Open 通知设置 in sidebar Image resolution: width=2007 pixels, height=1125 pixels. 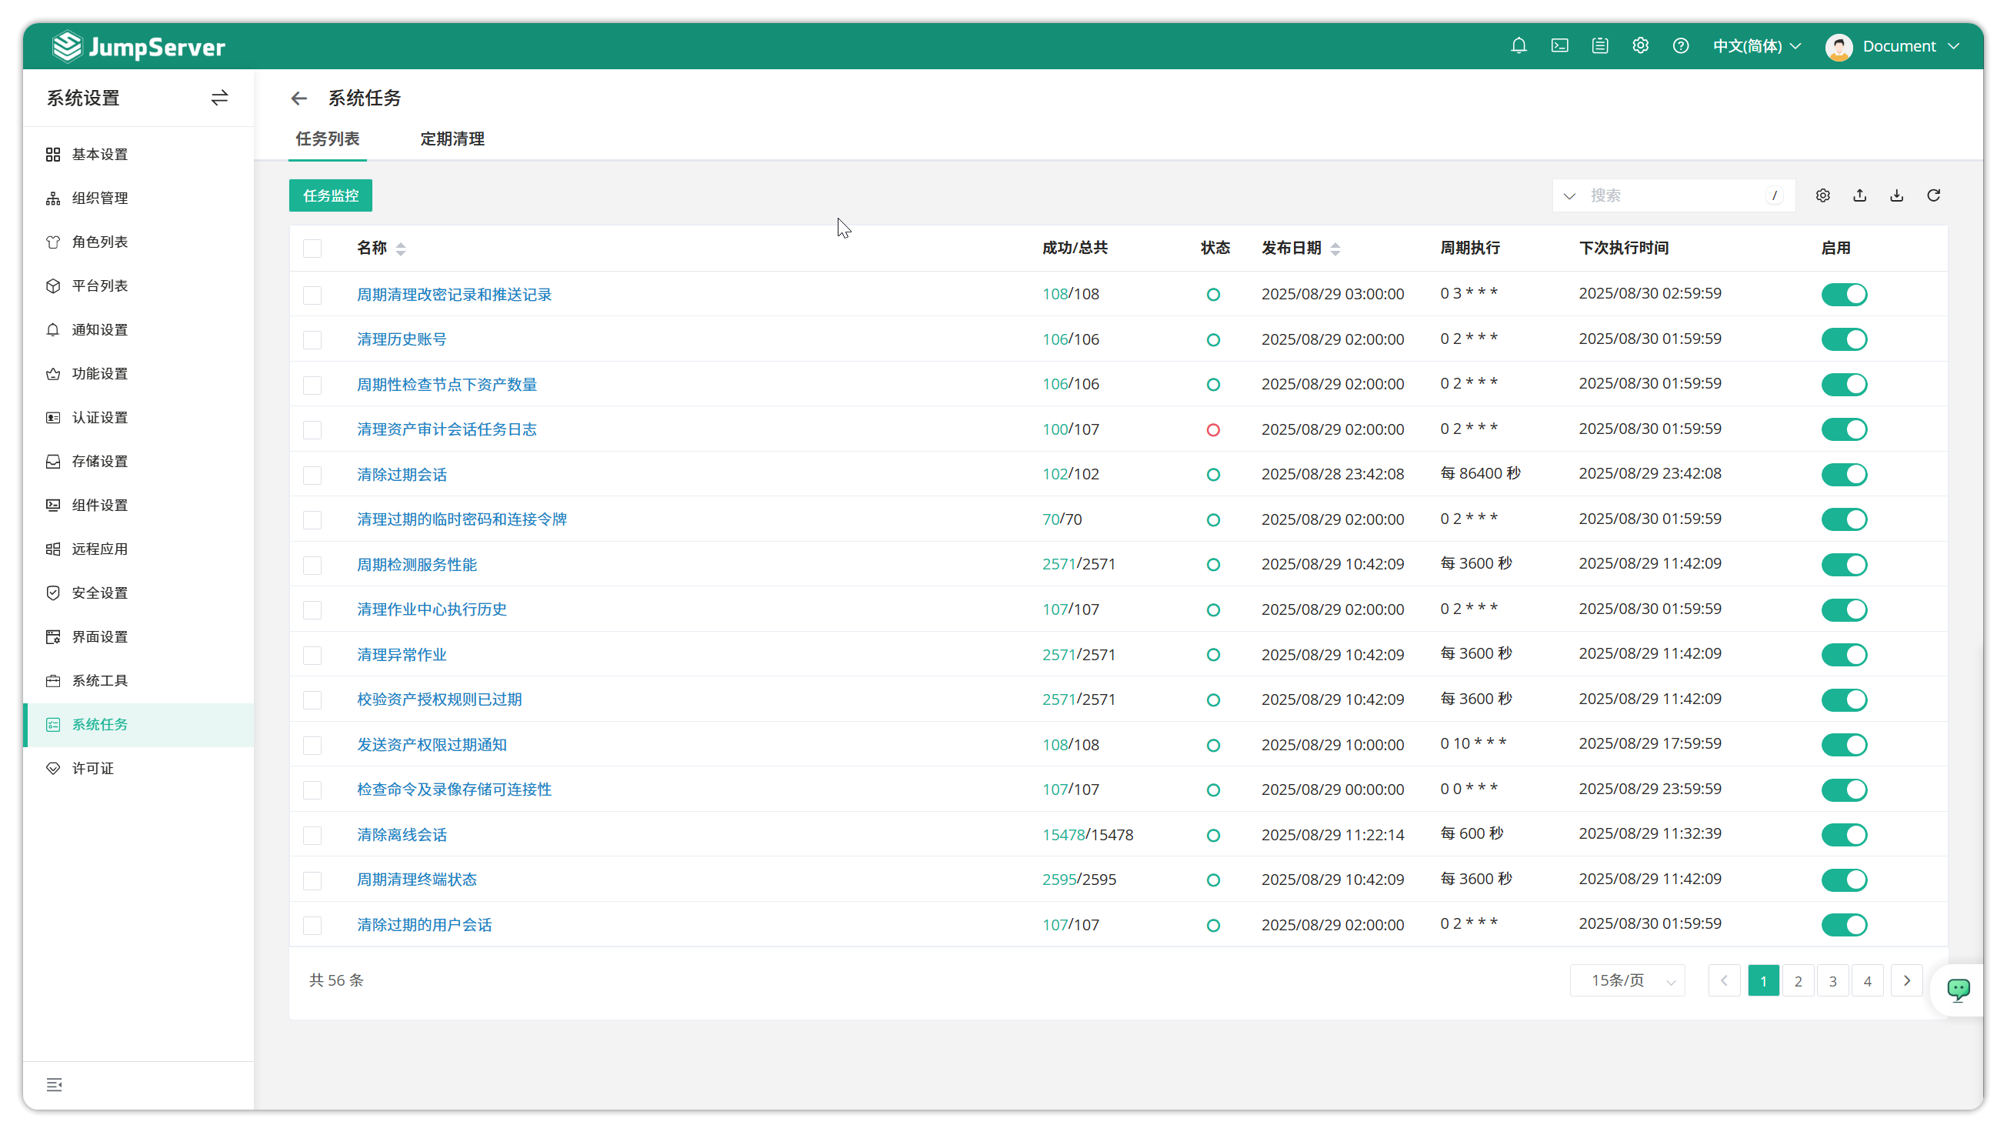pos(138,329)
